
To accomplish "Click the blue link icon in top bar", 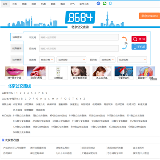I will pos(98,4).
